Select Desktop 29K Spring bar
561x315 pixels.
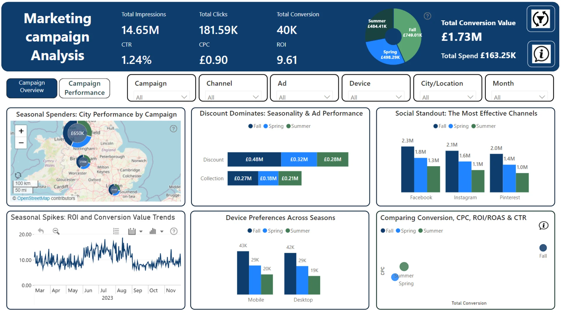[302, 280]
